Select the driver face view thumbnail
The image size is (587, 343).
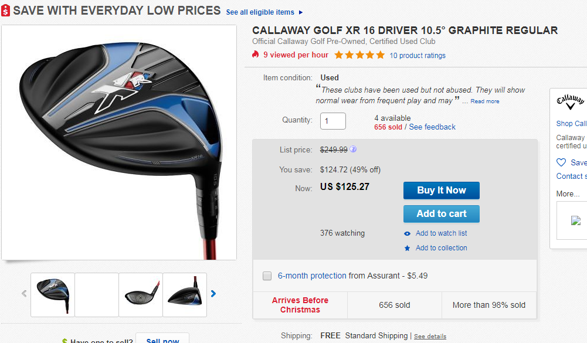coord(141,294)
